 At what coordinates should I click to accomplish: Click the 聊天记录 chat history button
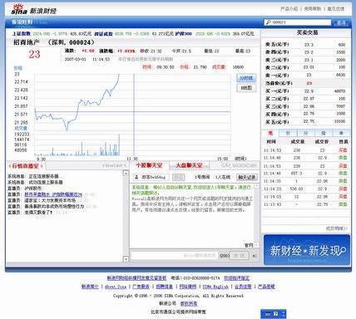pos(246,177)
